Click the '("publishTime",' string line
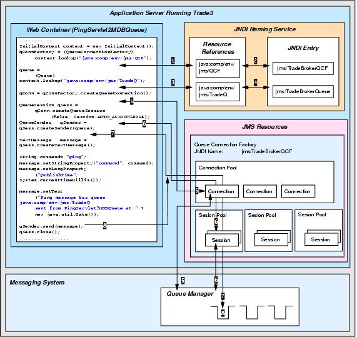 (x=56, y=175)
